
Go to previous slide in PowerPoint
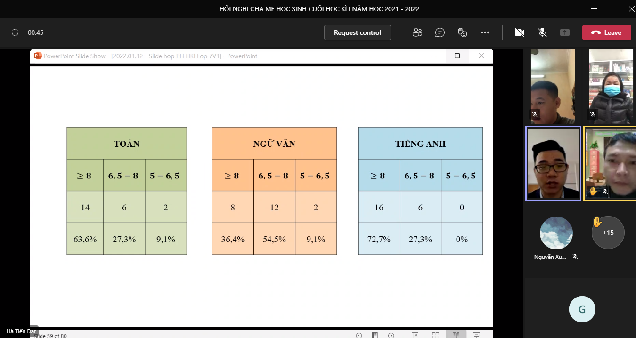point(359,335)
